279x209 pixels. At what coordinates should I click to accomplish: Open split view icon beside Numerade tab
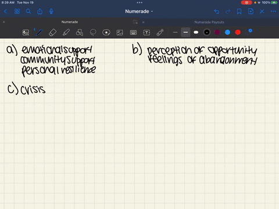[x=135, y=22]
